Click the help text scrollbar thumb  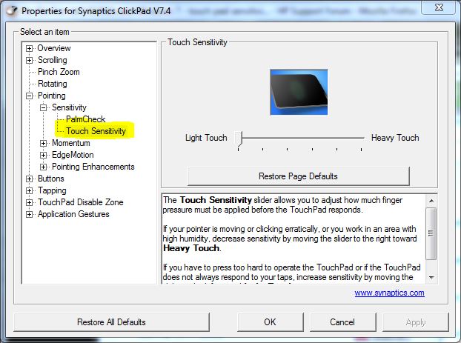coord(431,233)
